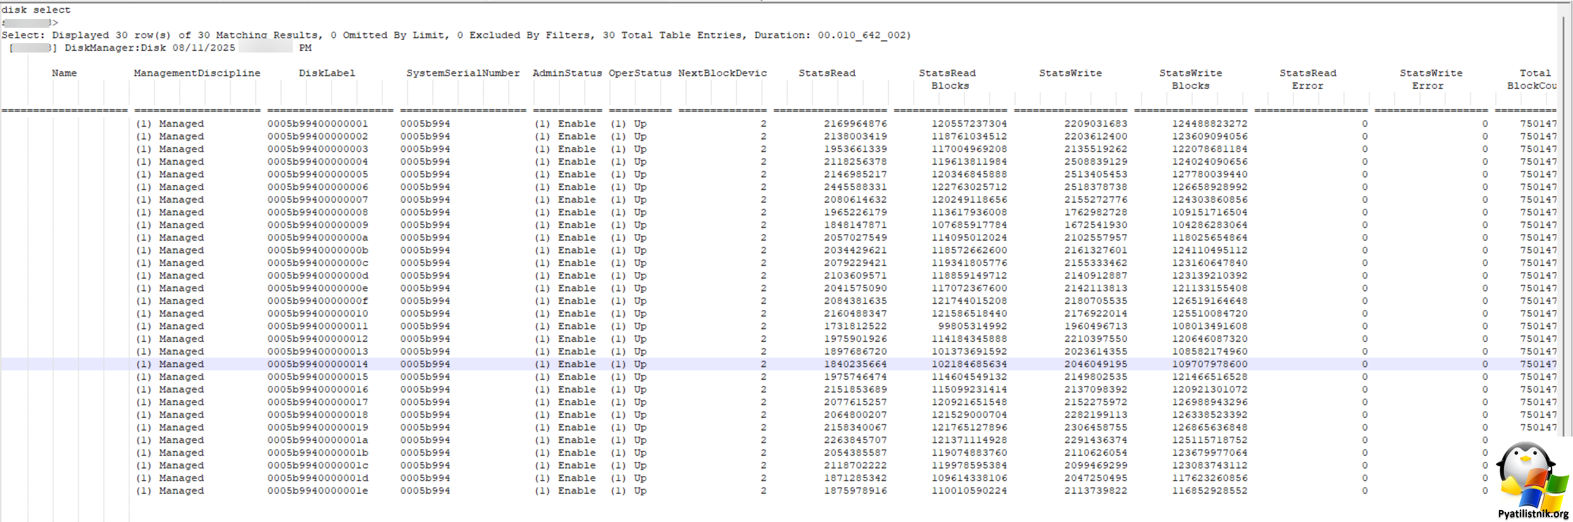Click disk label 0005b99400000006
This screenshot has width=1573, height=522.
tap(318, 187)
